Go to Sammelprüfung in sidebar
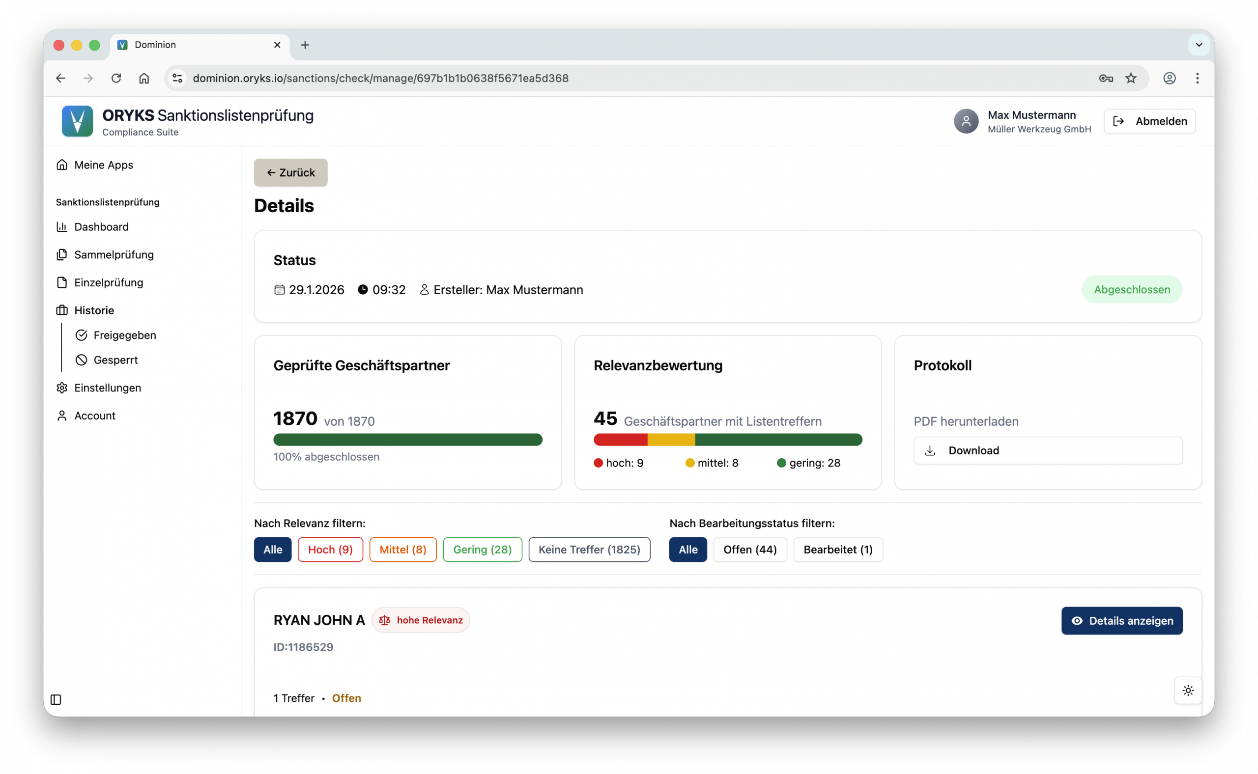The image size is (1258, 774). pos(114,254)
